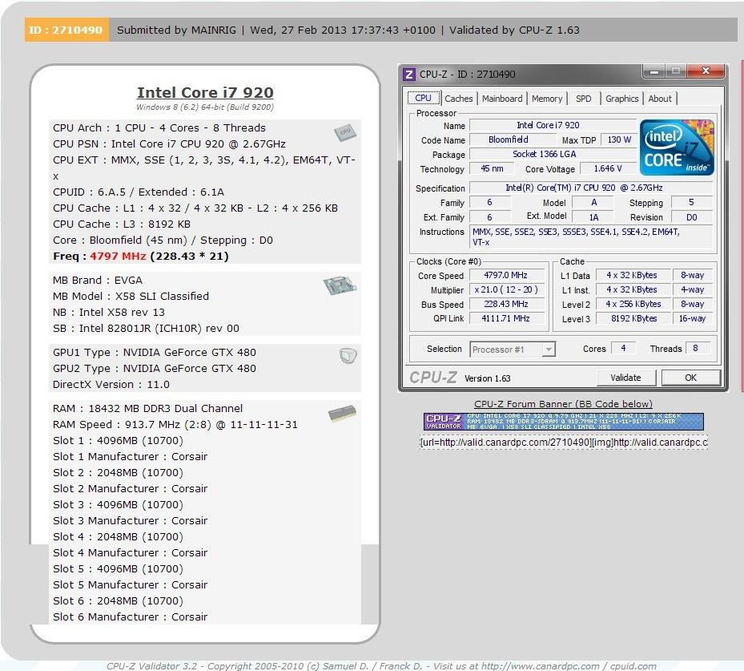
Task: Click the NB Intel X58 rev 13 line
Action: (109, 312)
